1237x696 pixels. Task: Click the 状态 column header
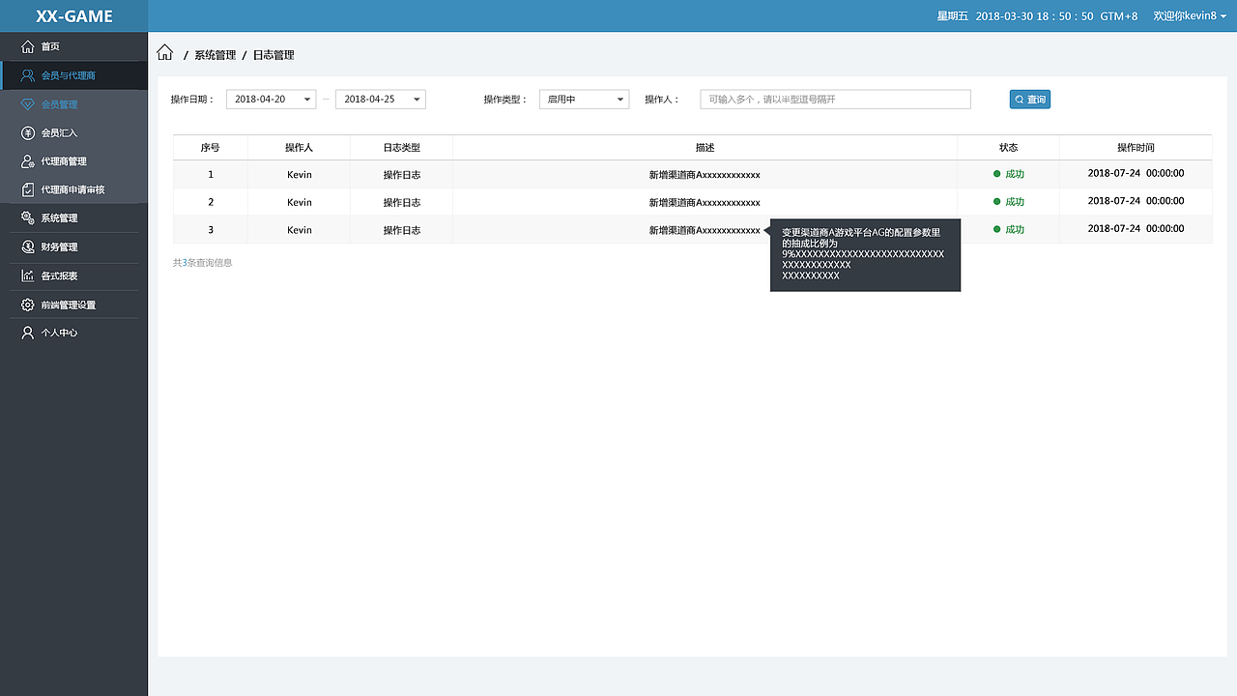pyautogui.click(x=1009, y=148)
